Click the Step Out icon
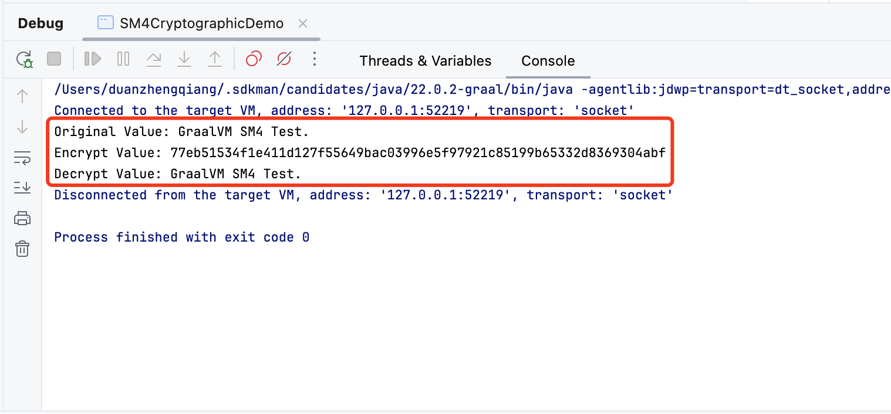Viewport: 891px width, 414px height. click(215, 59)
